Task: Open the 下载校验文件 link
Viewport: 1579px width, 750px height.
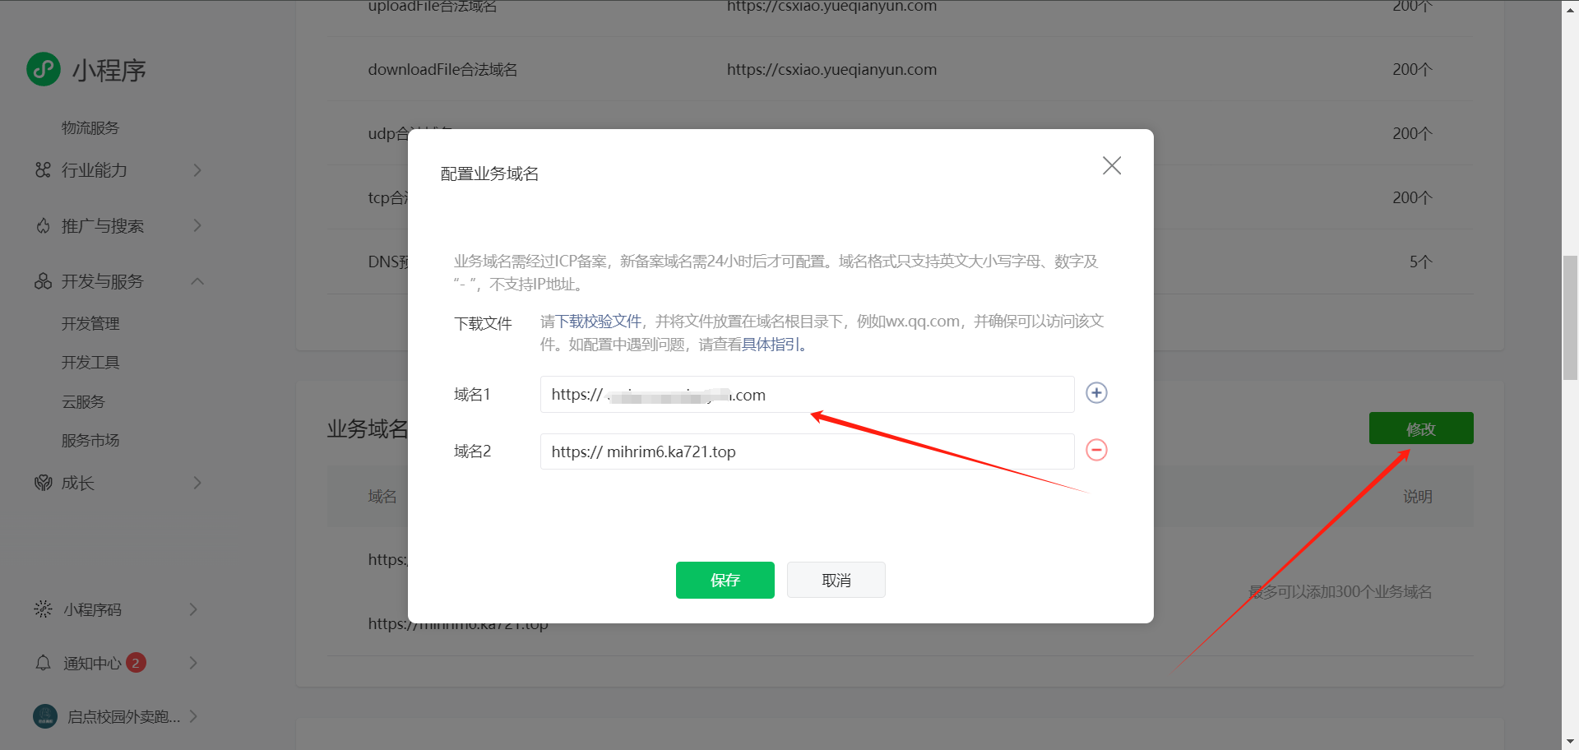Action: (599, 322)
